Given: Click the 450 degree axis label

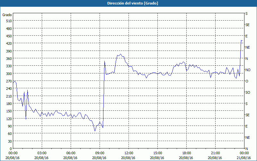Looking at the screenshot, I should point(9,36).
